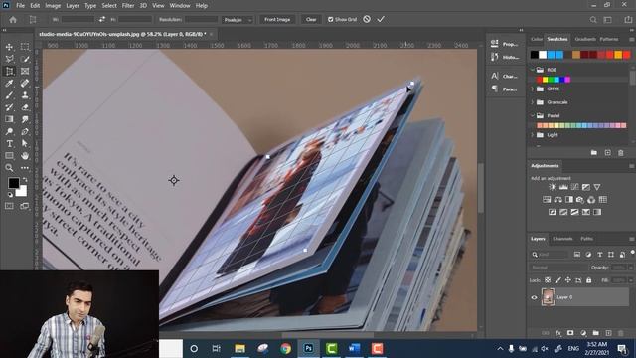This screenshot has height=358, width=636.
Task: Add a Brightness/Contrast adjustment
Action: [x=553, y=187]
